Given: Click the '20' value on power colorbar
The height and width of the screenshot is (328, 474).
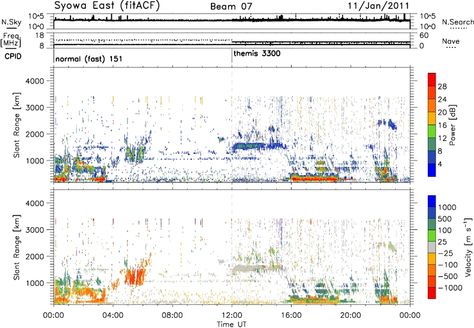Looking at the screenshot, I should (x=442, y=112).
